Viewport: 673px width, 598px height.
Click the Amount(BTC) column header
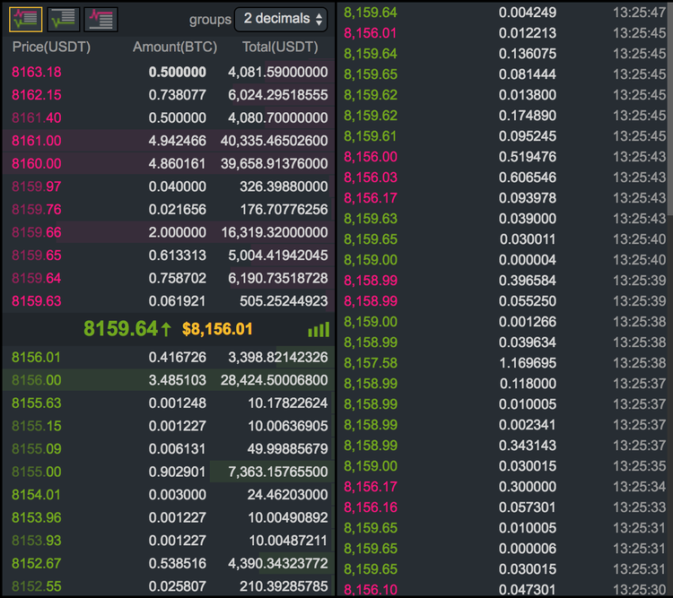click(175, 47)
